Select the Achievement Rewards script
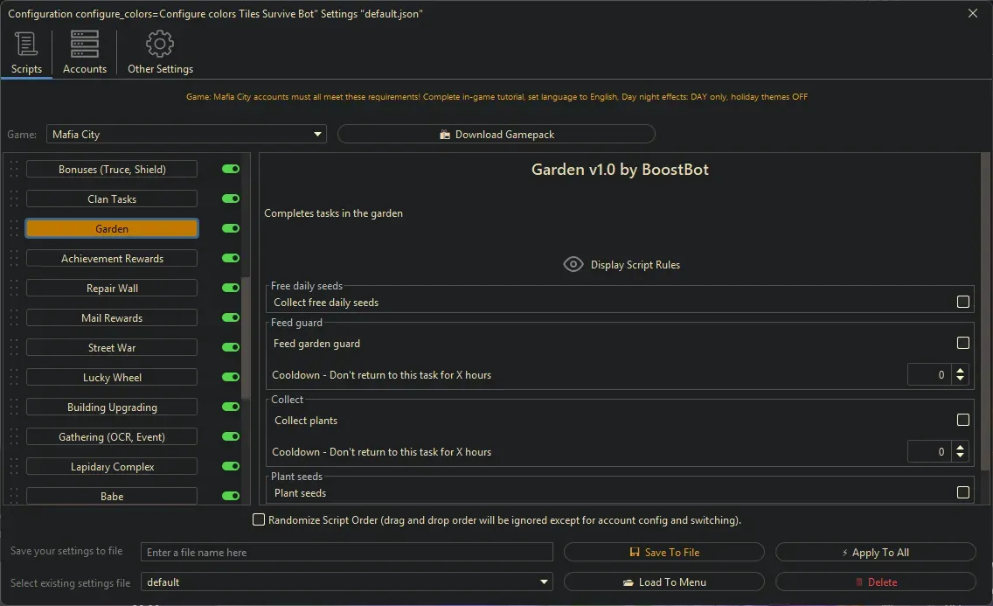Screen dimensions: 993x606 coord(112,259)
